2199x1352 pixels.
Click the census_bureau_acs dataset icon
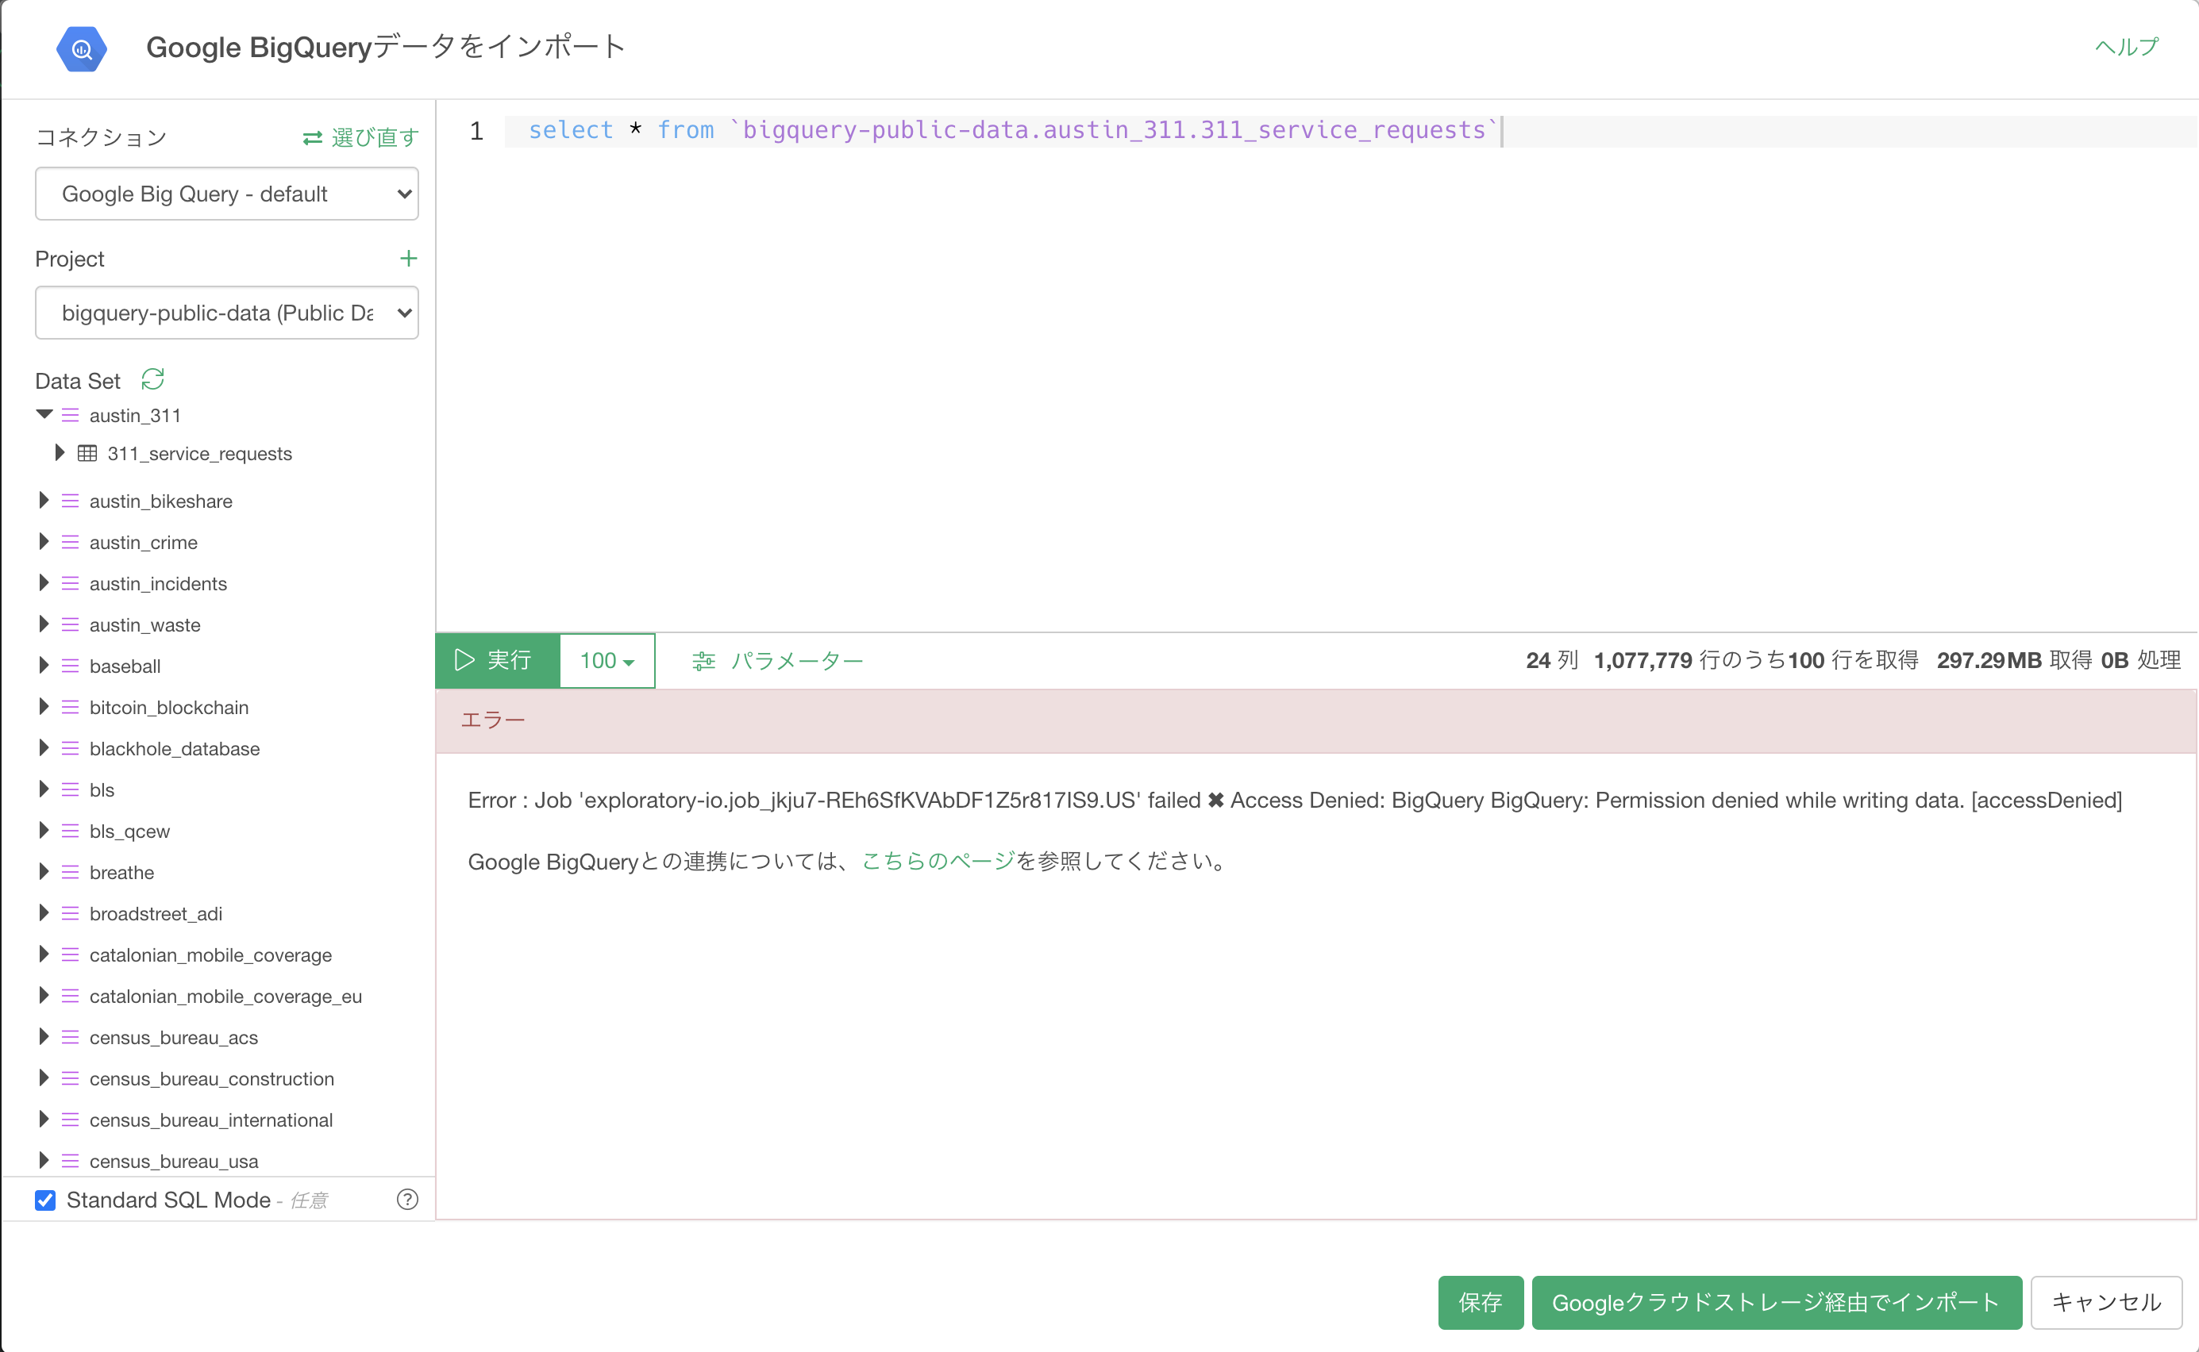pyautogui.click(x=71, y=1037)
